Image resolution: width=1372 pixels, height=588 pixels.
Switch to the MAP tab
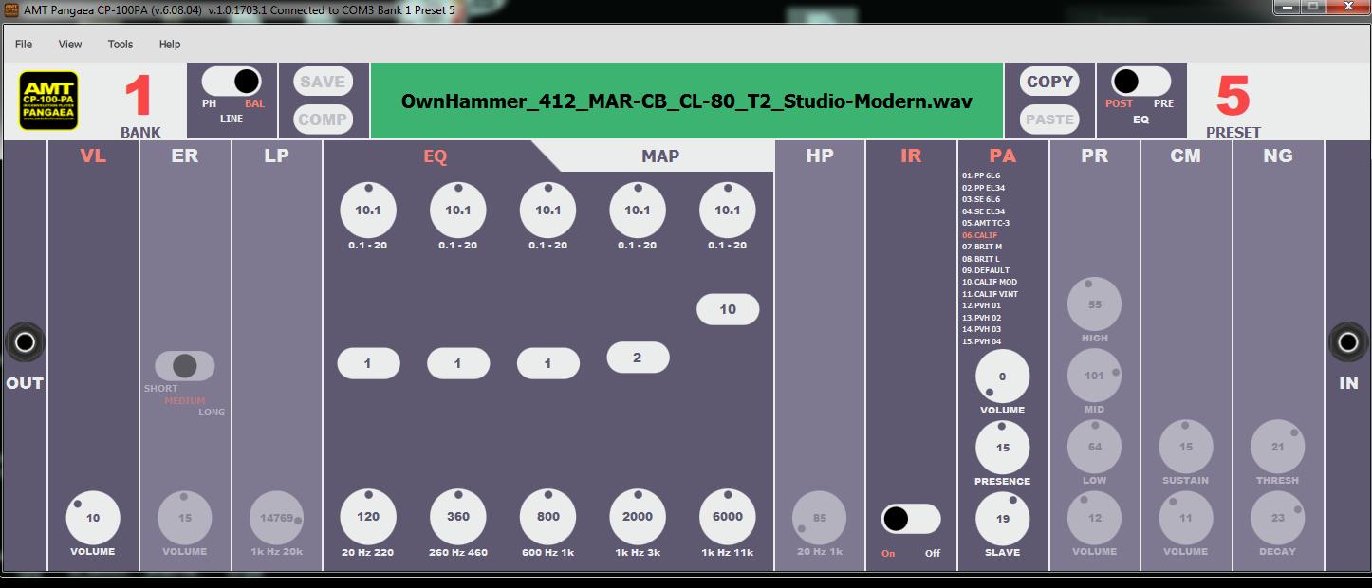pyautogui.click(x=660, y=156)
